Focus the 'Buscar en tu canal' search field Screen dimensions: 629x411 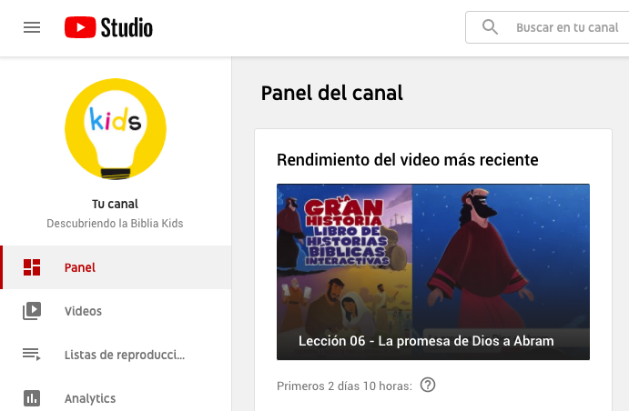click(x=566, y=27)
